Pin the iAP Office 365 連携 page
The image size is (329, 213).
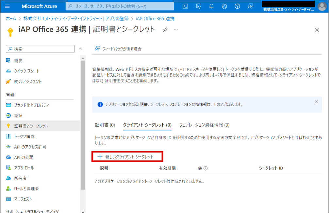165,30
